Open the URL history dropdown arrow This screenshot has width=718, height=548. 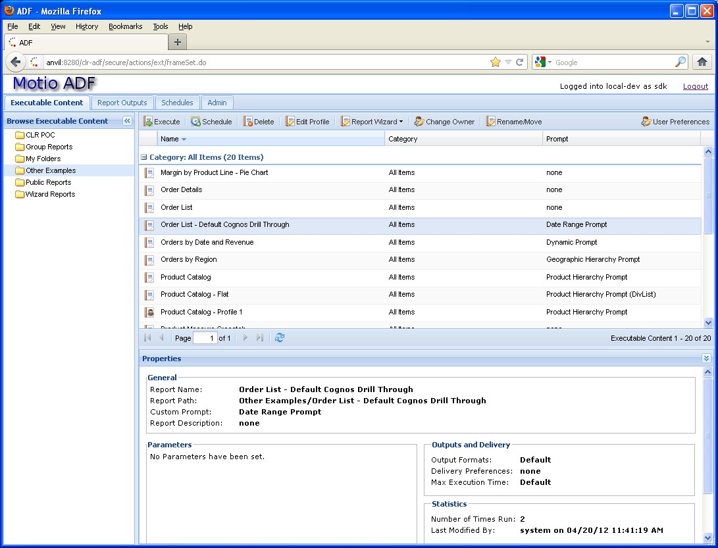click(x=508, y=62)
